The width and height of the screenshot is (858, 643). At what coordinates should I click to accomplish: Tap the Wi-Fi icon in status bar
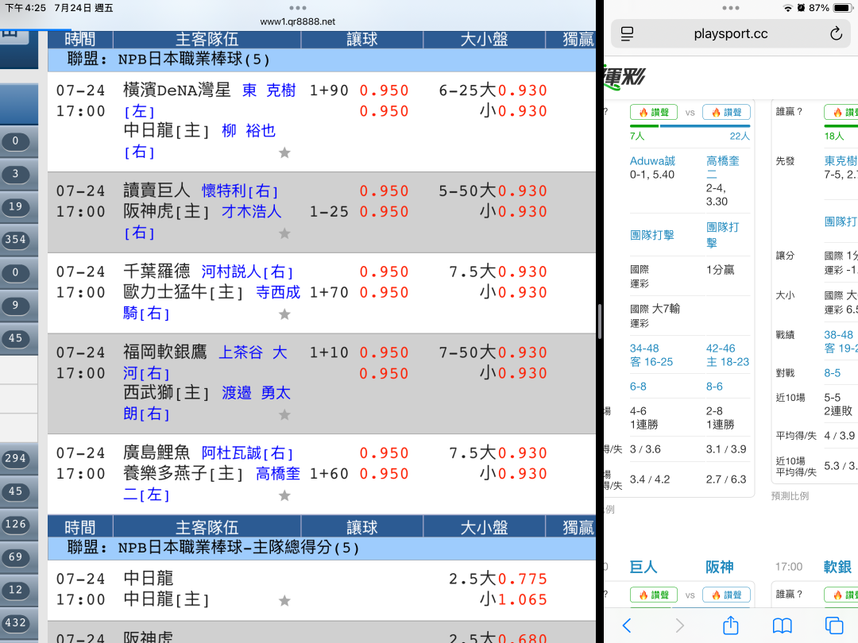tap(788, 8)
